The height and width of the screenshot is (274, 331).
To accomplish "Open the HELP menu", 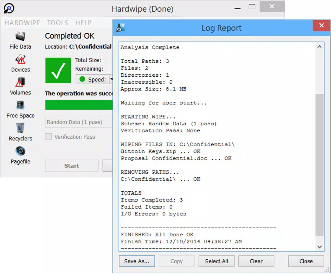I will click(x=83, y=23).
